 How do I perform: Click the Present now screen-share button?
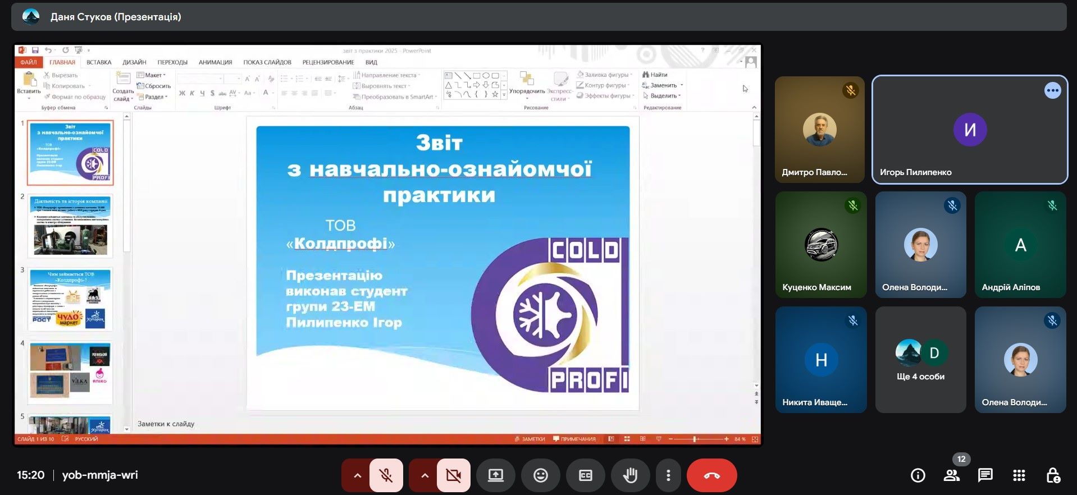point(496,475)
